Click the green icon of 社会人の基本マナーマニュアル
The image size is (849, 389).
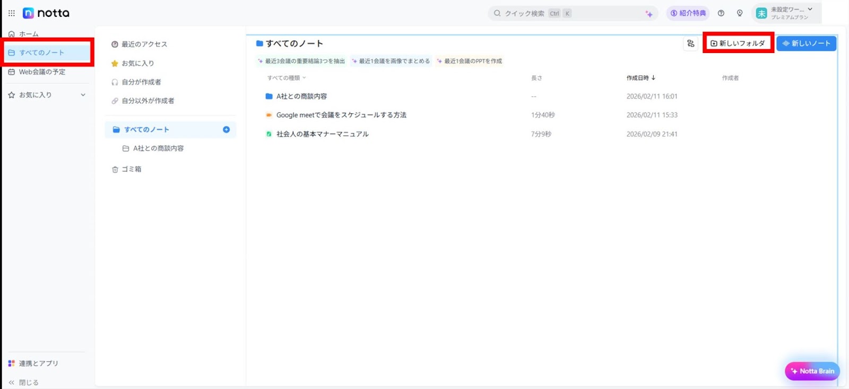(x=268, y=134)
